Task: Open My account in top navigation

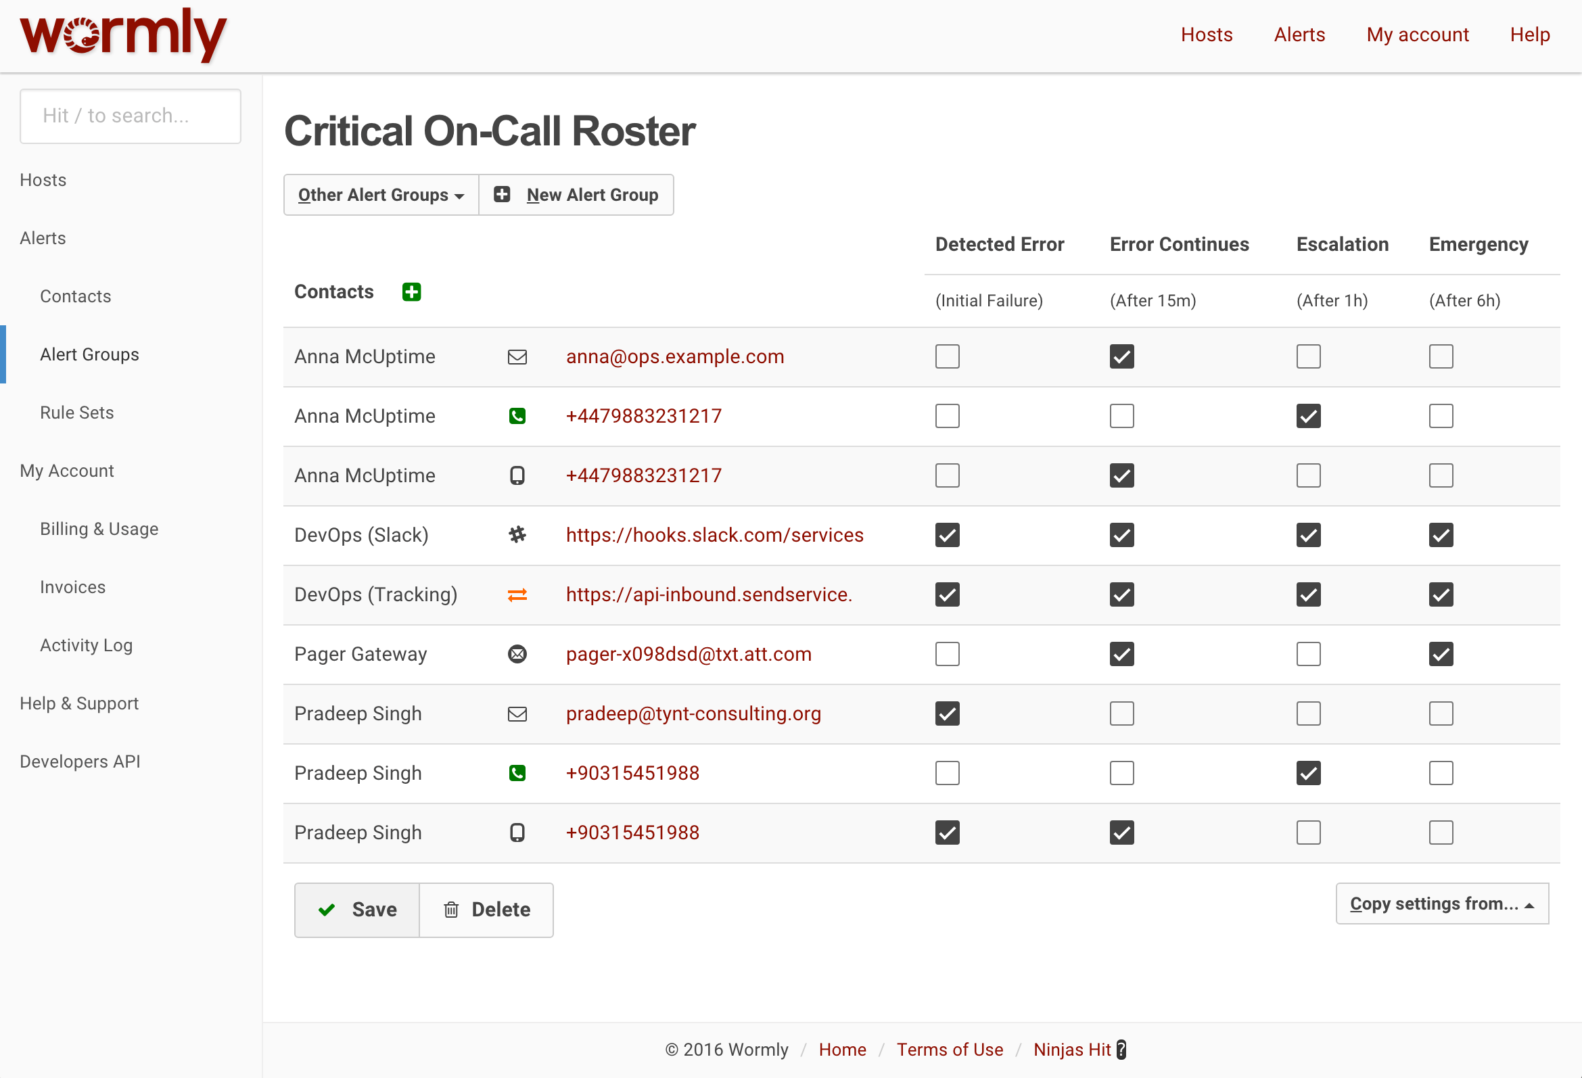Action: pyautogui.click(x=1417, y=34)
